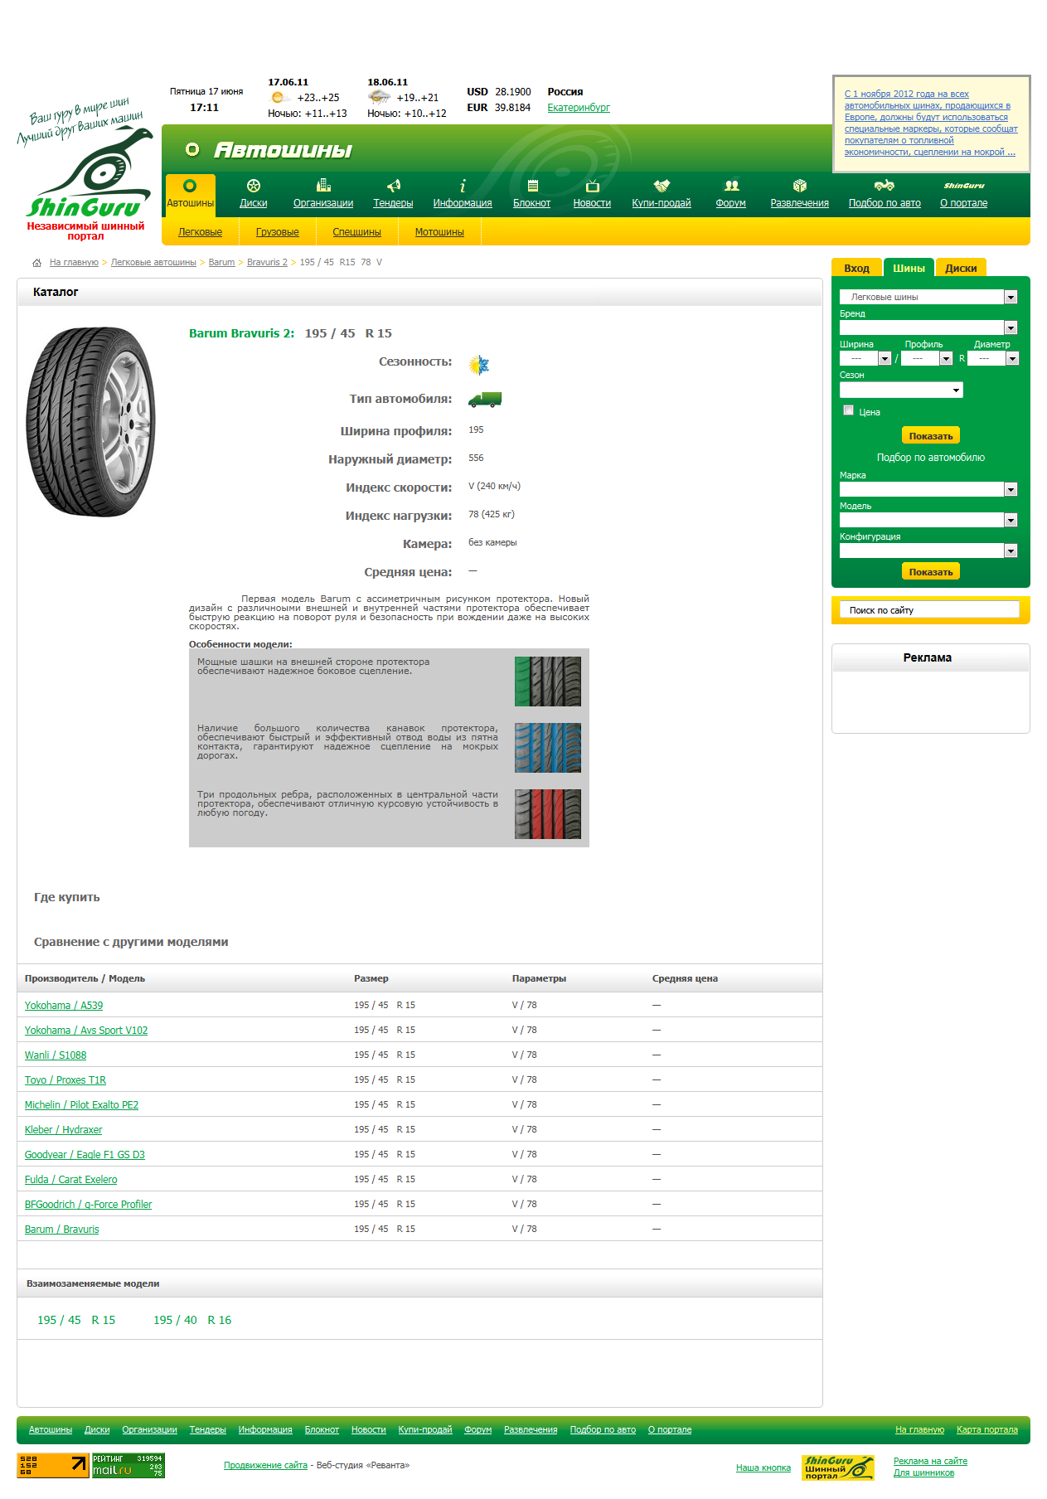Open the Michelin / Pilot Exalto PE2 link
Viewport: 1047px width, 1499px height.
tap(81, 1105)
